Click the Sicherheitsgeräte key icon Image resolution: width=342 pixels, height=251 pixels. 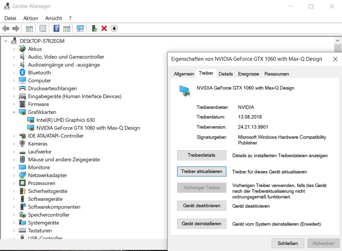pos(23,191)
